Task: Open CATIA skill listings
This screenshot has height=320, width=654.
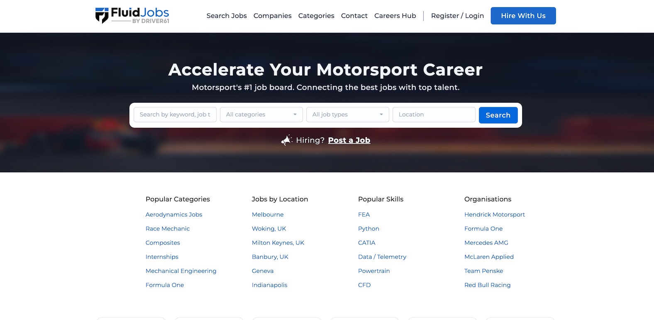Action: 367,243
